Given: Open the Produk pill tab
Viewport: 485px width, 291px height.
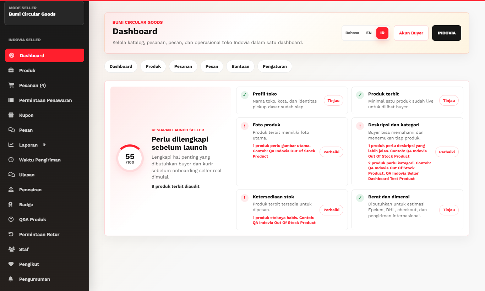Looking at the screenshot, I should [153, 66].
